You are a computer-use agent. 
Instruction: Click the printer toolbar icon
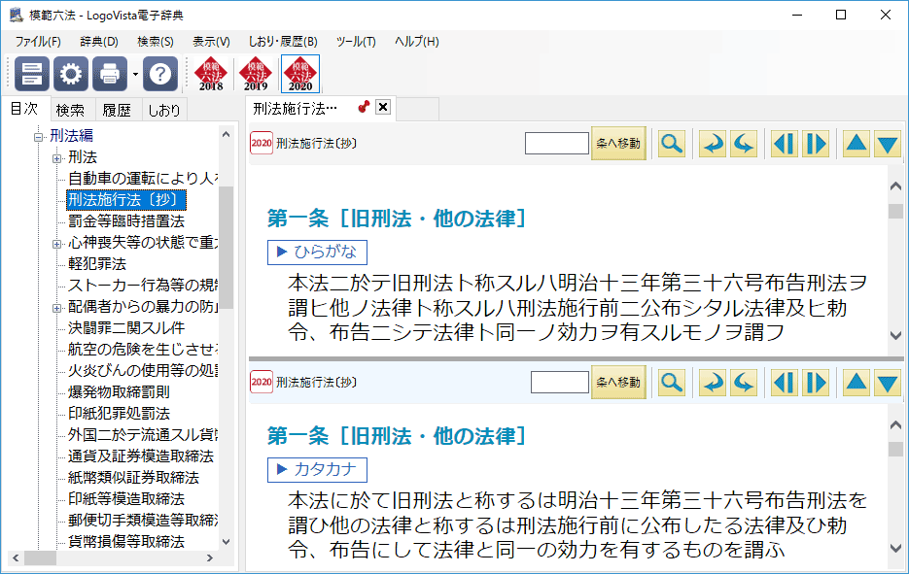(x=110, y=74)
